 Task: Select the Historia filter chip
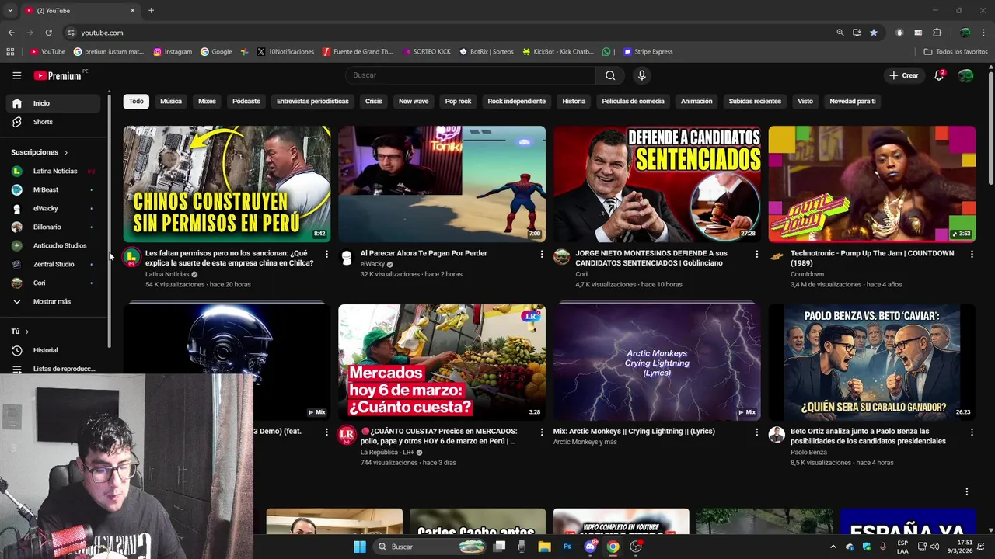point(574,101)
